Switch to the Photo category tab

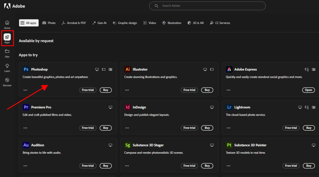pos(49,23)
